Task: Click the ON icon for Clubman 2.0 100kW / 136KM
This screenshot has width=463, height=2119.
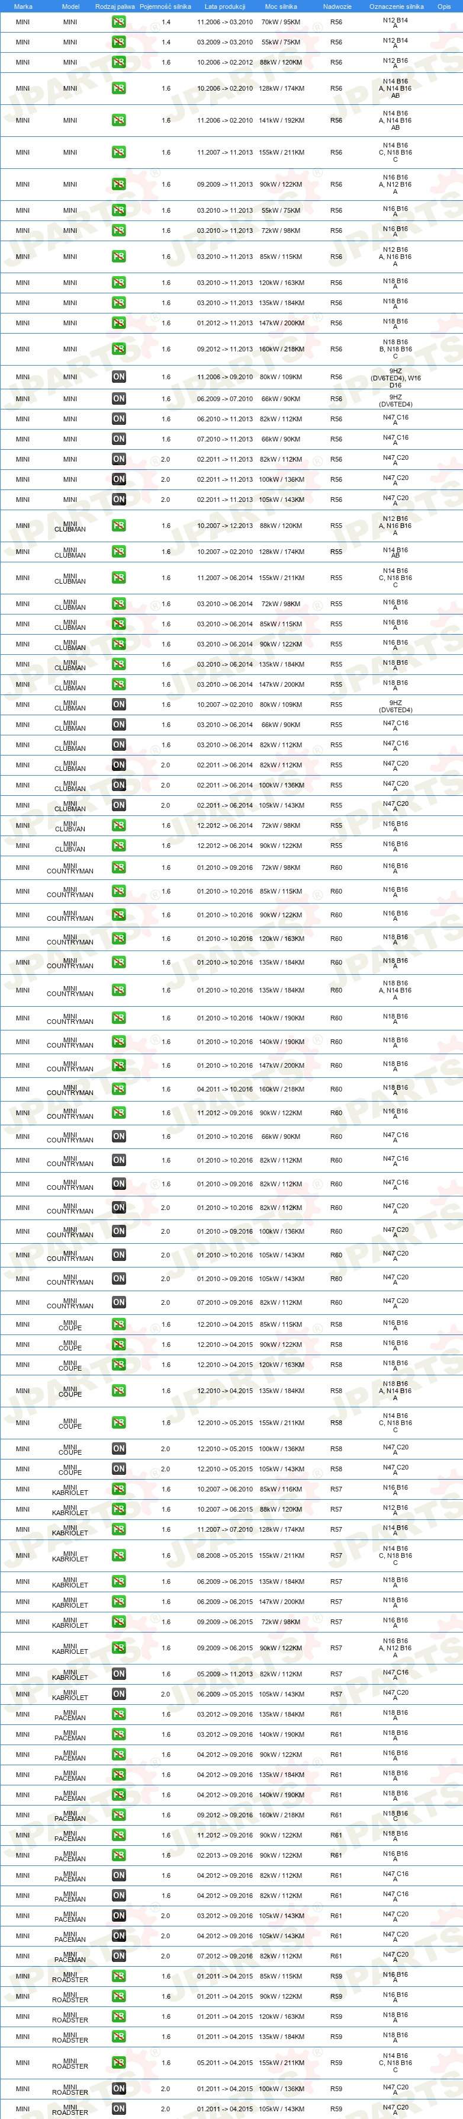Action: click(118, 785)
